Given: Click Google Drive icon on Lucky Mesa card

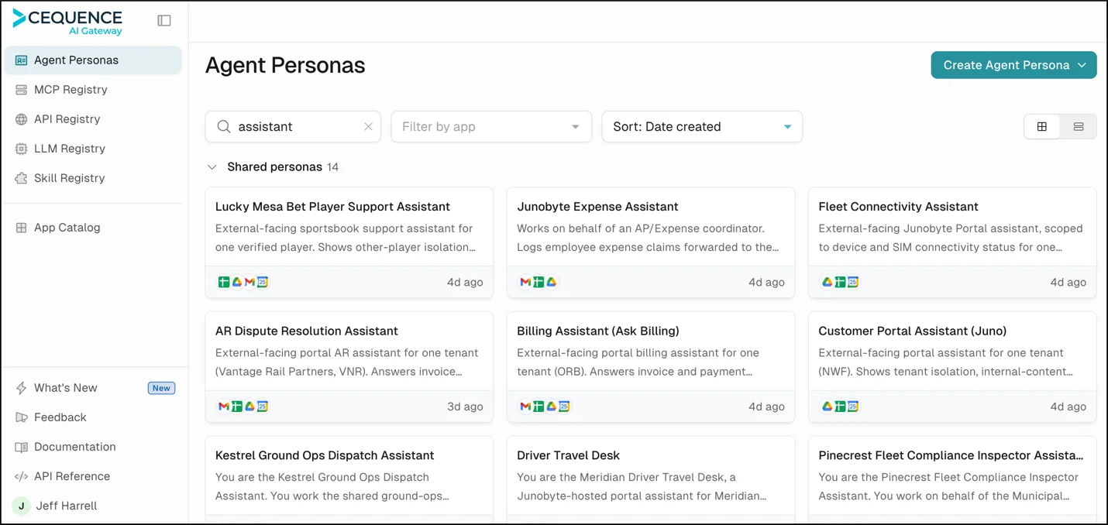Looking at the screenshot, I should pyautogui.click(x=237, y=283).
